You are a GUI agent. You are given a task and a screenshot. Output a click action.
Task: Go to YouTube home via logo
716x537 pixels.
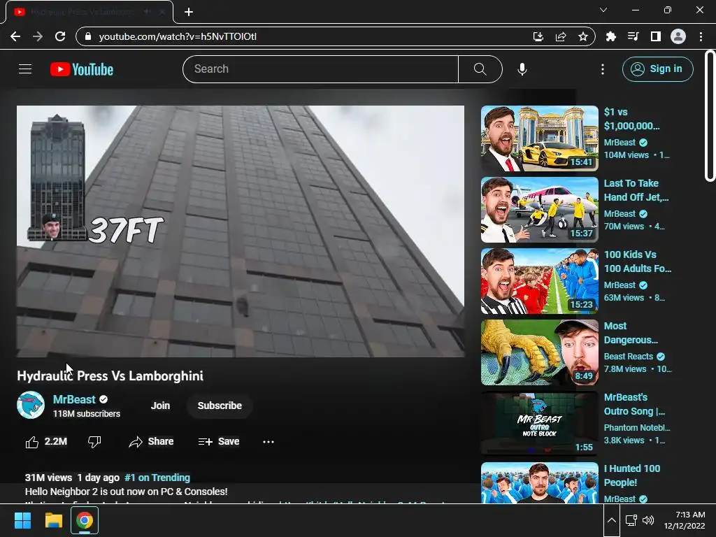coord(82,69)
